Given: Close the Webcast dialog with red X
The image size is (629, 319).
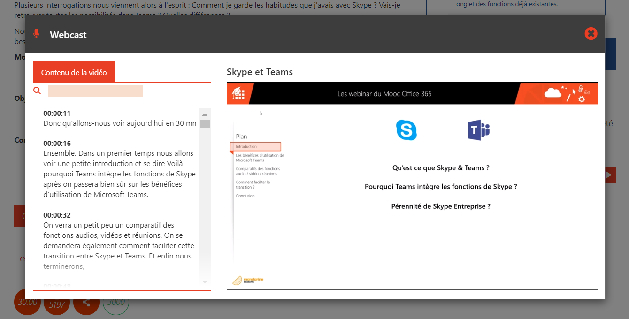Looking at the screenshot, I should 591,34.
